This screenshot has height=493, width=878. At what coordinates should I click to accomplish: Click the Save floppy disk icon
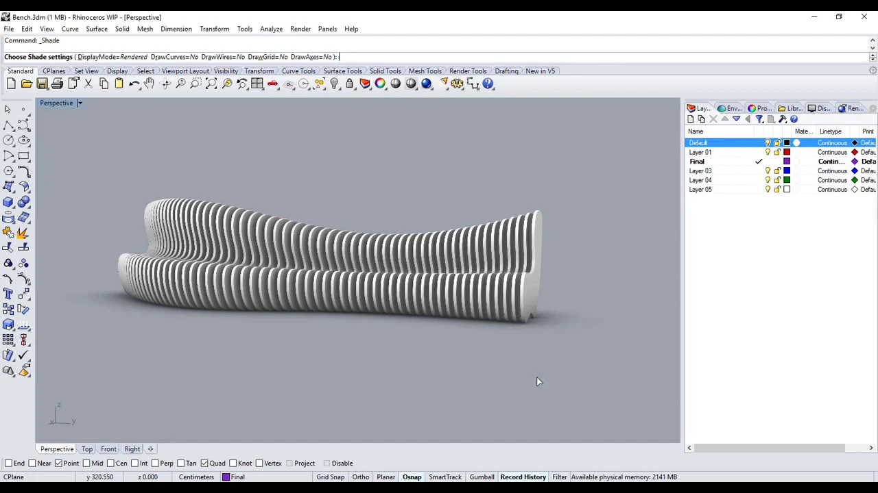tap(42, 84)
